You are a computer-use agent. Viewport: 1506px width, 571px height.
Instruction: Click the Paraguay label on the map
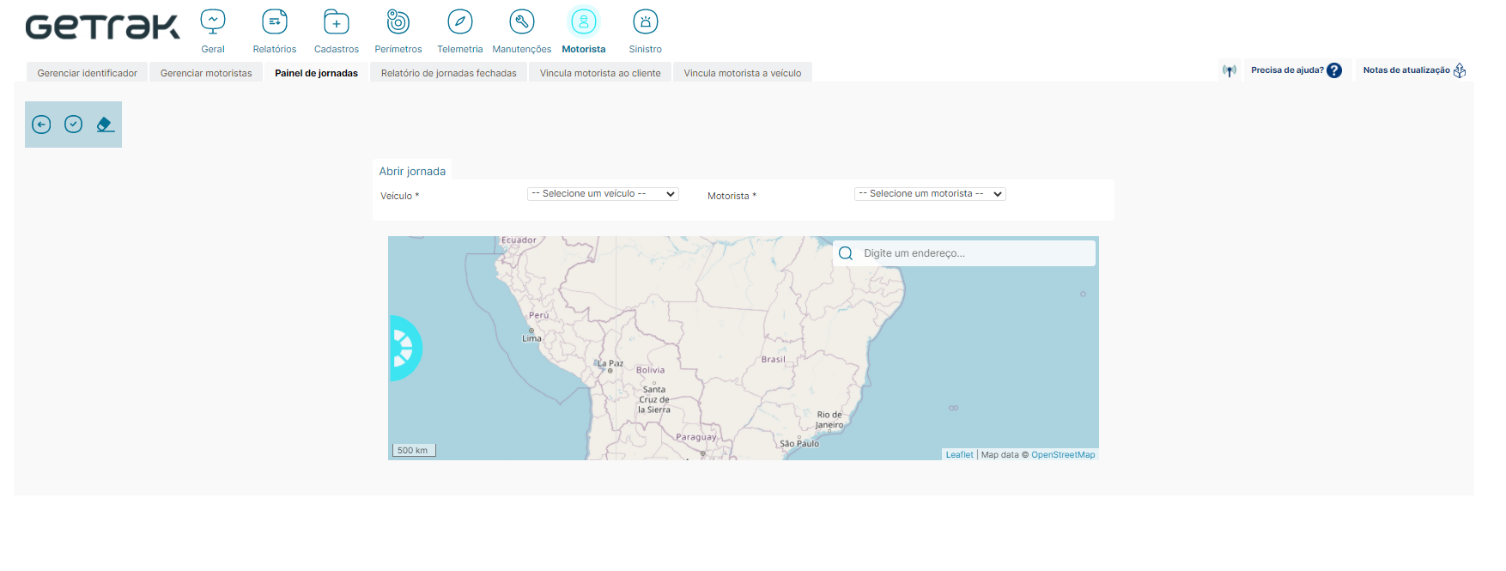pyautogui.click(x=696, y=437)
